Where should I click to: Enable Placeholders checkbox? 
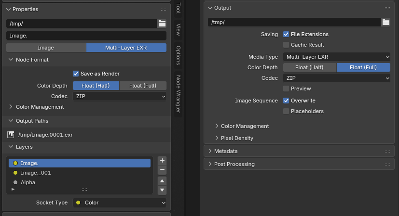point(286,112)
